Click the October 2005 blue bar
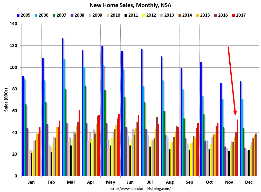The image size is (261, 192). [x=201, y=119]
